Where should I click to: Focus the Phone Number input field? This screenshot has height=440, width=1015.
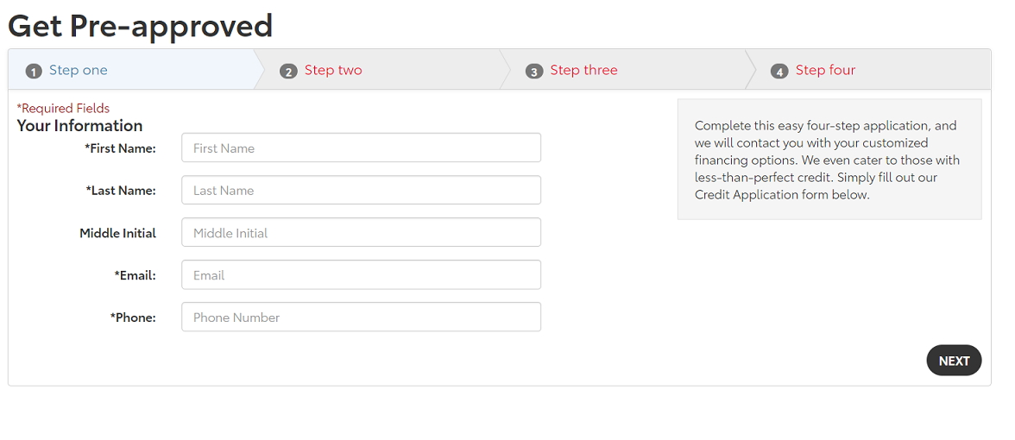361,317
